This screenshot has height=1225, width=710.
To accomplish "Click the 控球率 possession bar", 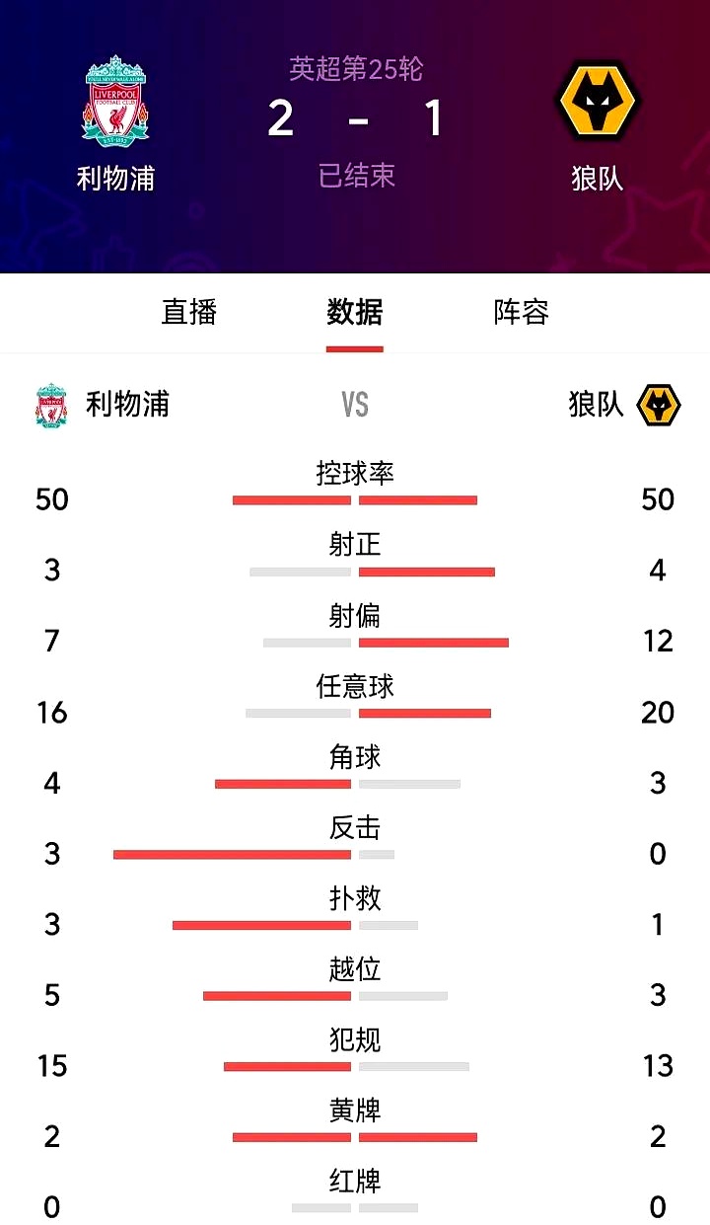I will [355, 499].
